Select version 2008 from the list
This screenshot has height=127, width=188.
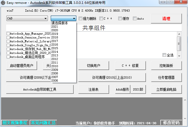(64, 73)
